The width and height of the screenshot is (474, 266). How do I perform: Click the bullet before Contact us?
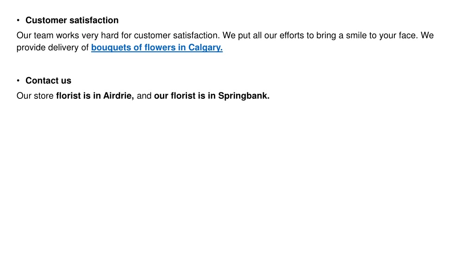tap(18, 80)
